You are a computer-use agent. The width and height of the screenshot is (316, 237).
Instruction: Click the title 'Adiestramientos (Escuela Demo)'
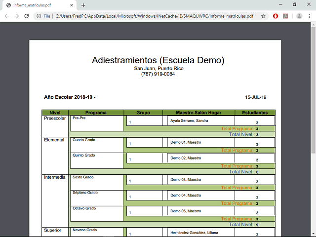158,60
